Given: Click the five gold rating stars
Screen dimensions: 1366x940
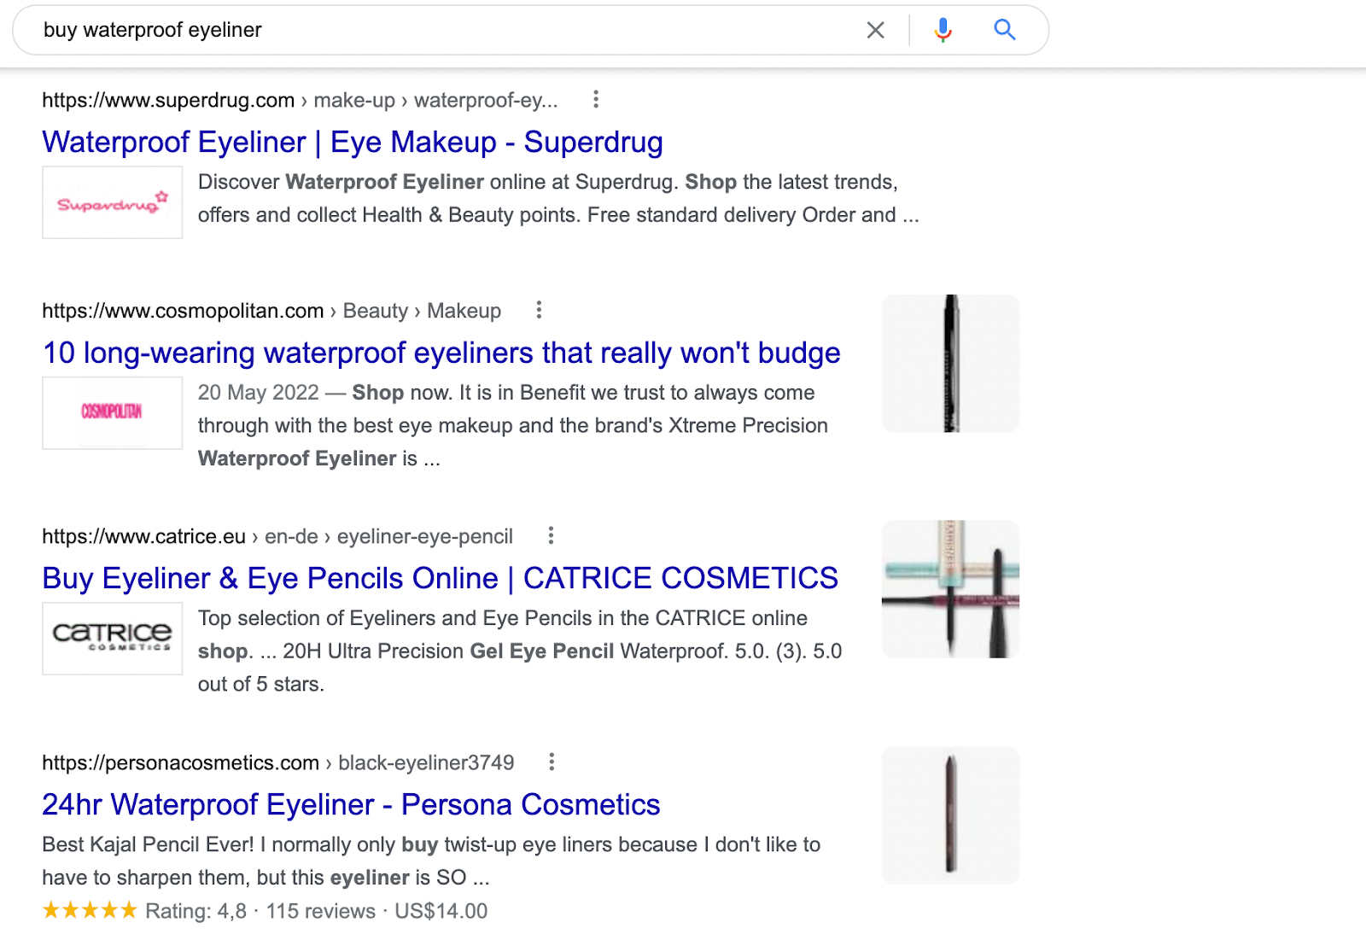Looking at the screenshot, I should tap(90, 910).
